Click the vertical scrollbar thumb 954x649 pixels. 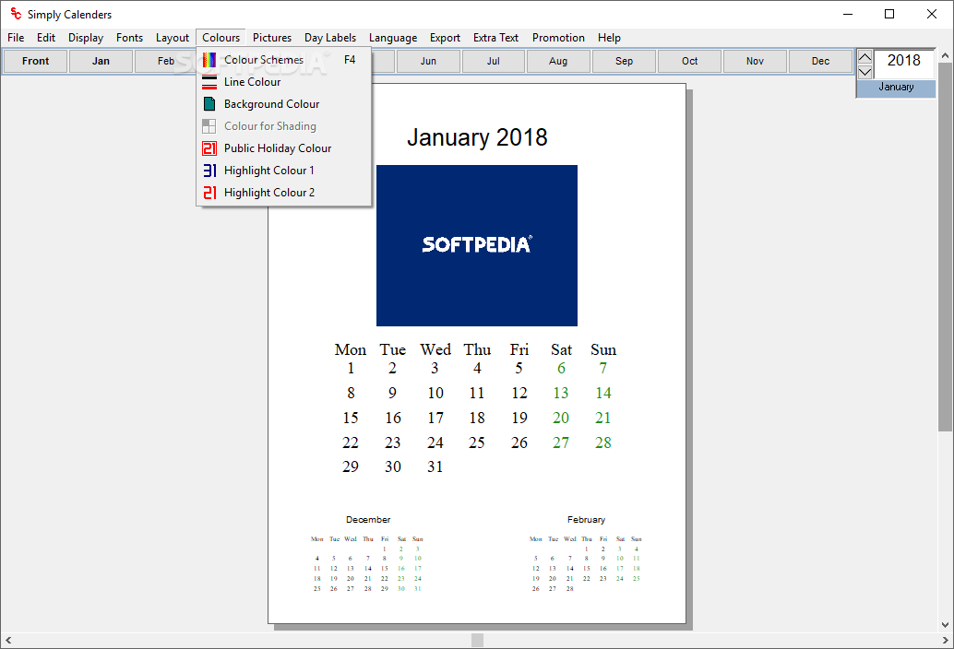[x=945, y=245]
